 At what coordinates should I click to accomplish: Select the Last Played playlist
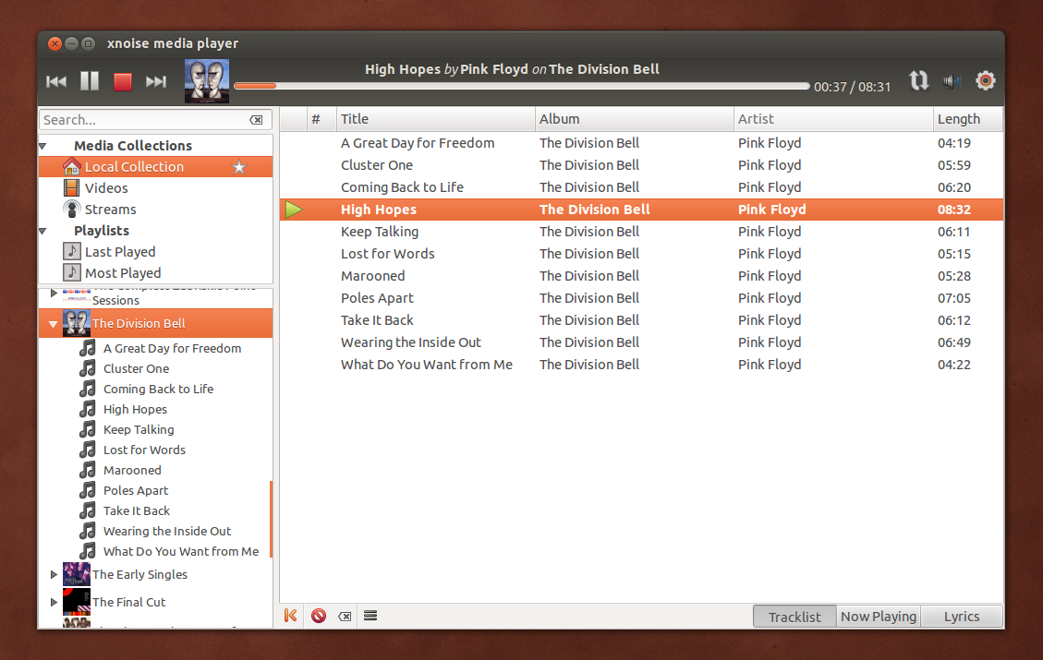coord(119,251)
